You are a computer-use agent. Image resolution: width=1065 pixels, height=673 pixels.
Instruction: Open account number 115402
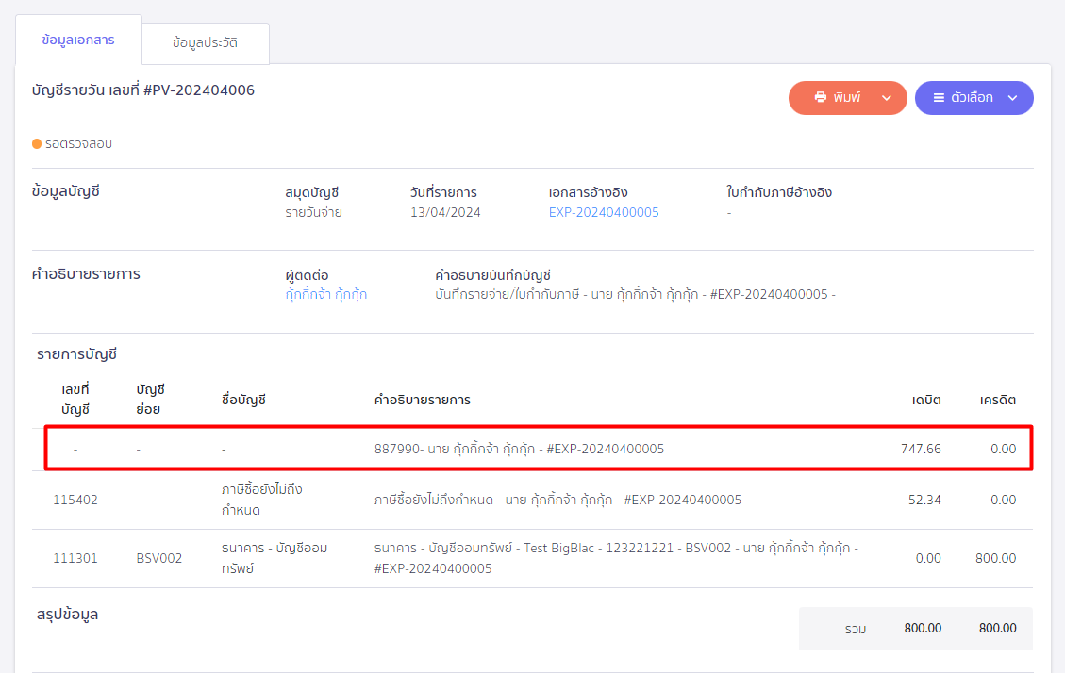pyautogui.click(x=75, y=500)
